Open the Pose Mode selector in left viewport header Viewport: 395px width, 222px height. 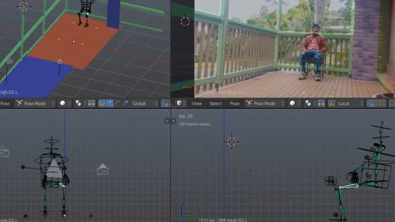point(35,104)
